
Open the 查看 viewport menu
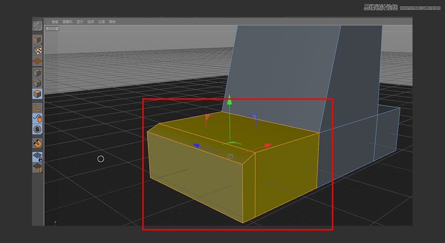(x=55, y=22)
